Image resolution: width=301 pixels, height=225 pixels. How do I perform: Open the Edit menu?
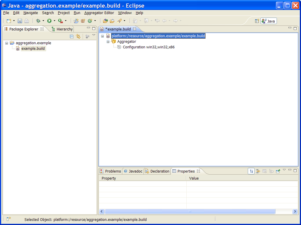(16, 13)
